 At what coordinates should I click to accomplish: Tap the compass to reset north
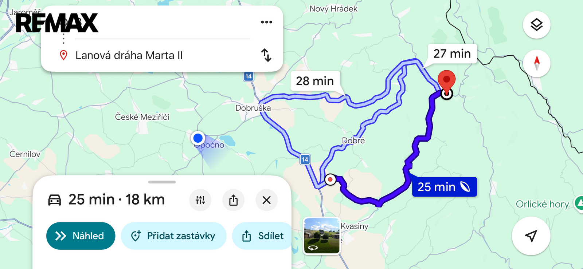[x=536, y=63]
